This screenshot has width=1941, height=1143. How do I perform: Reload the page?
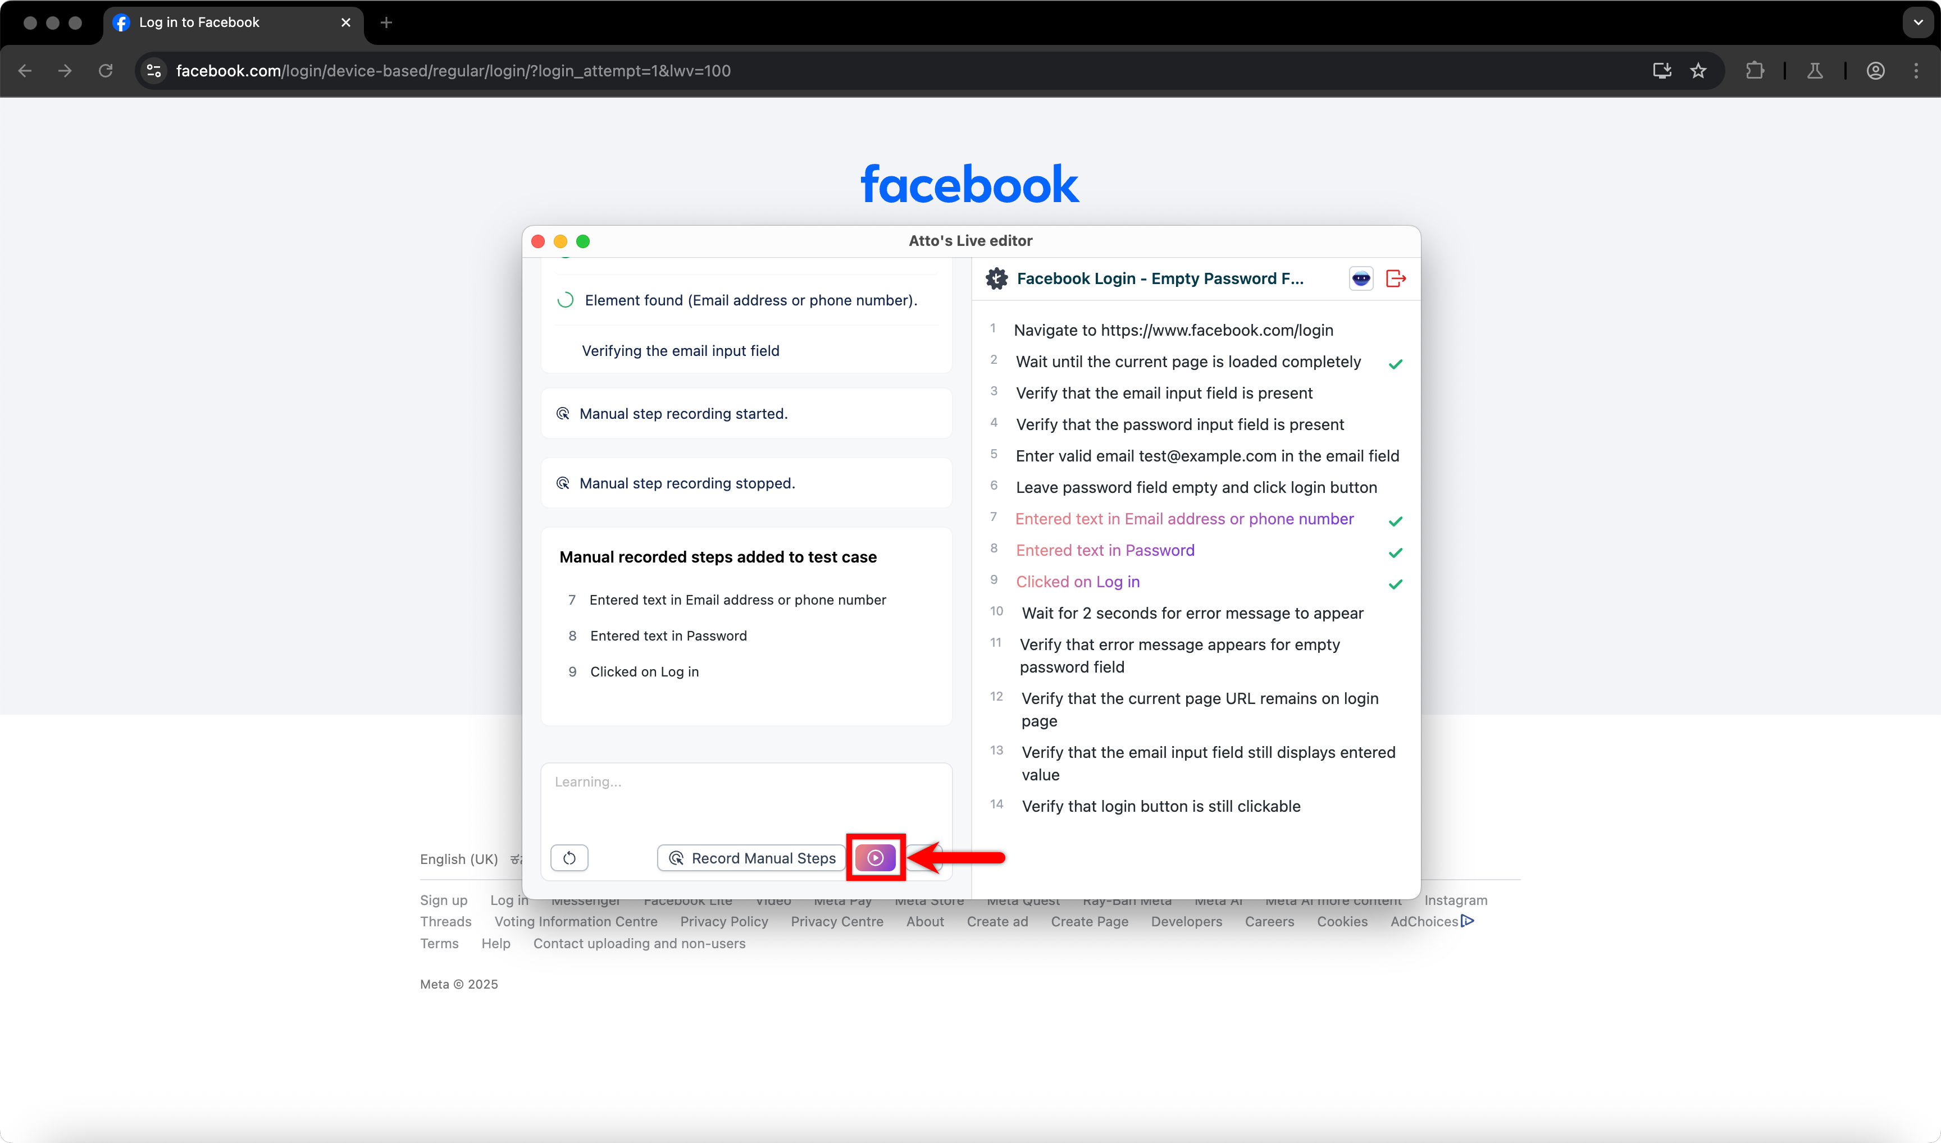point(106,71)
